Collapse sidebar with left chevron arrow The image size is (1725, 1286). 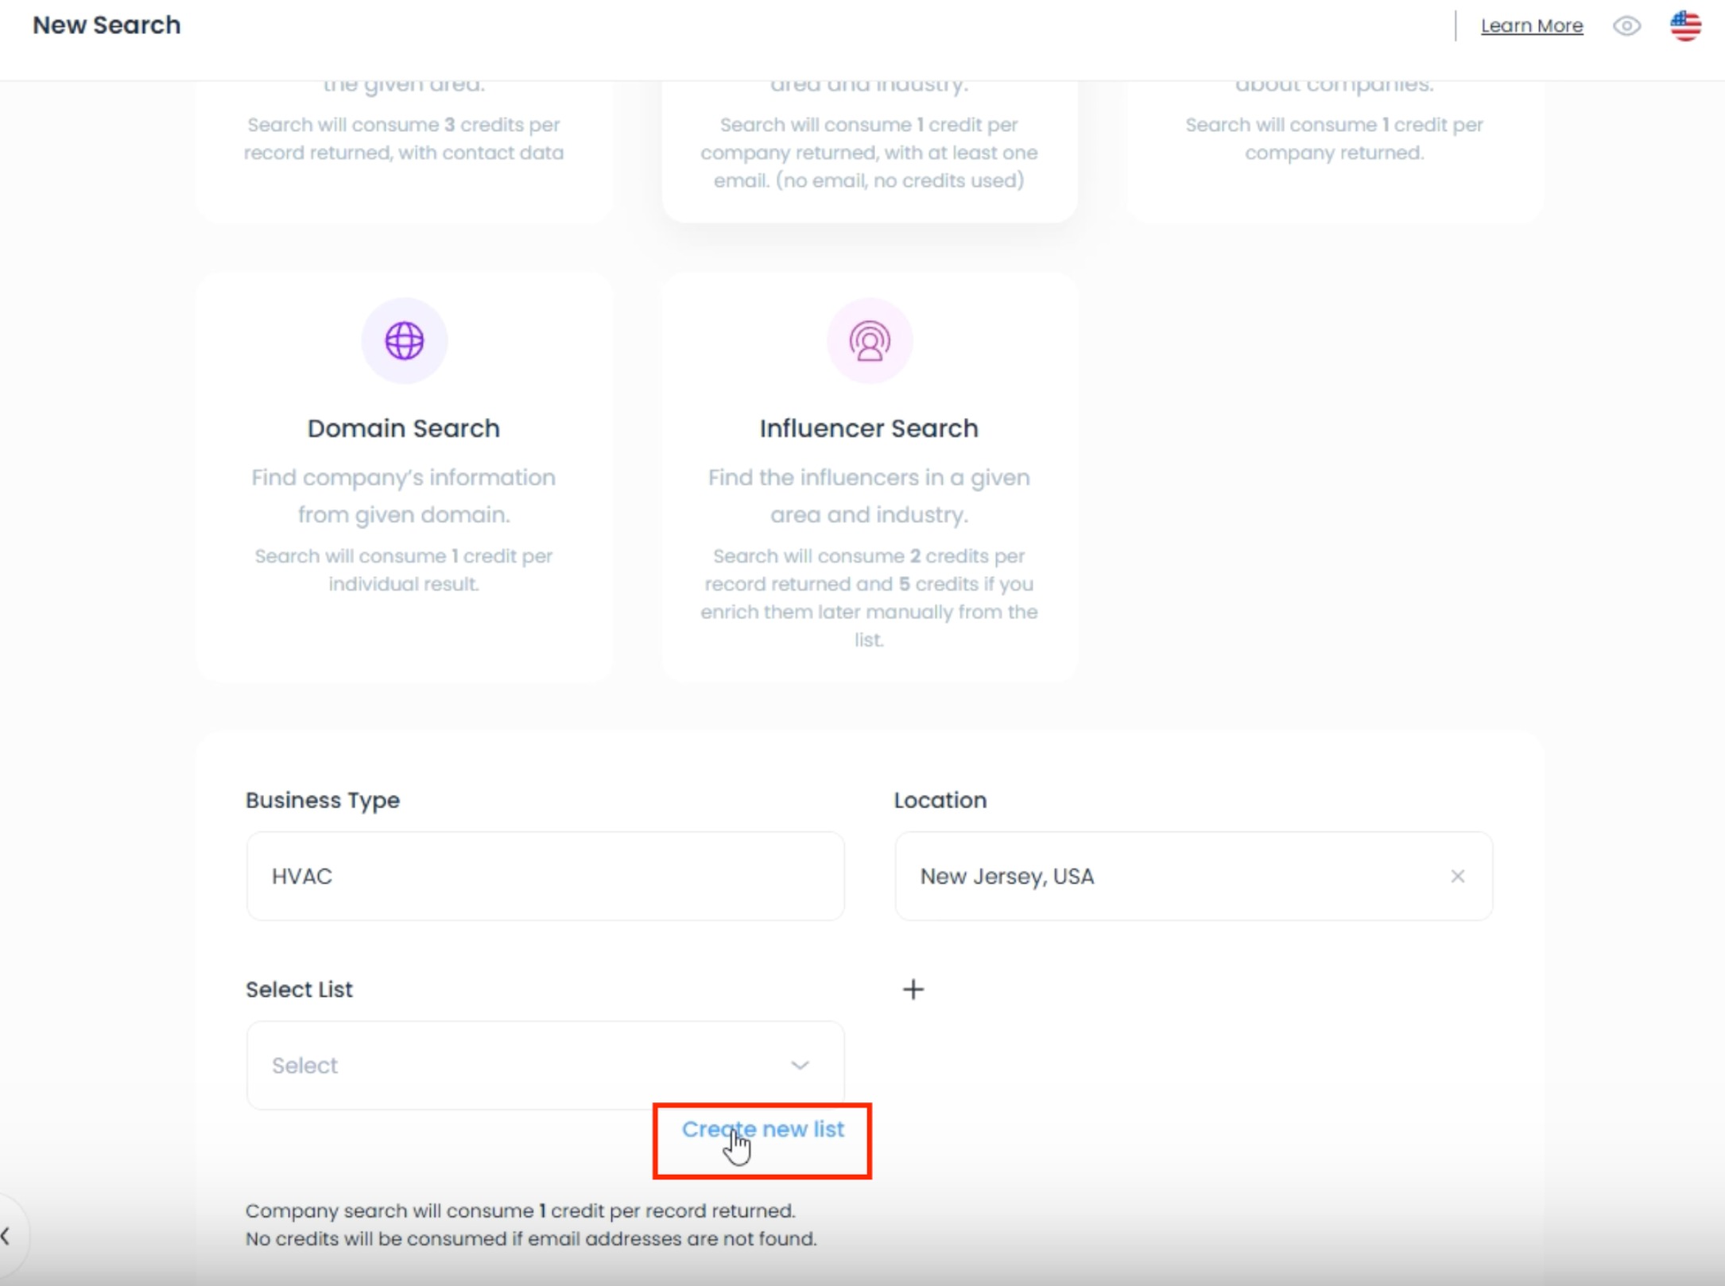coord(6,1236)
